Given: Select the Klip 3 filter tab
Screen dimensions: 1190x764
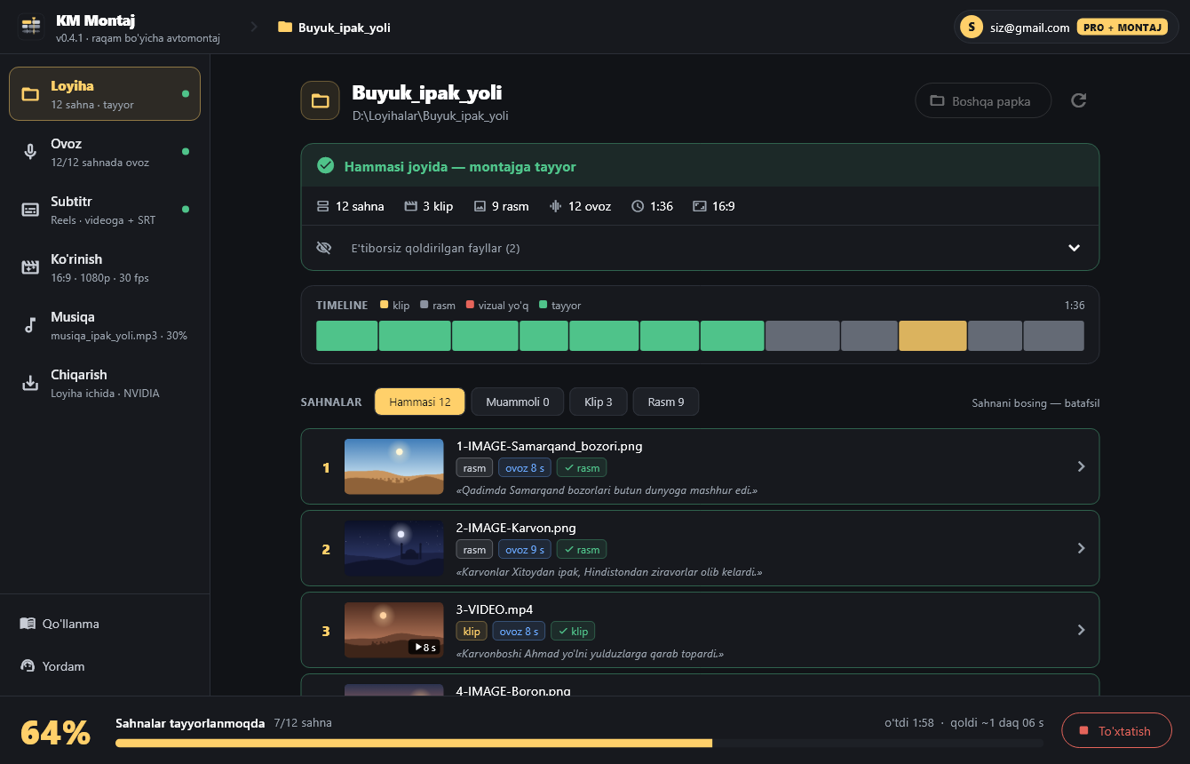Looking at the screenshot, I should point(599,402).
